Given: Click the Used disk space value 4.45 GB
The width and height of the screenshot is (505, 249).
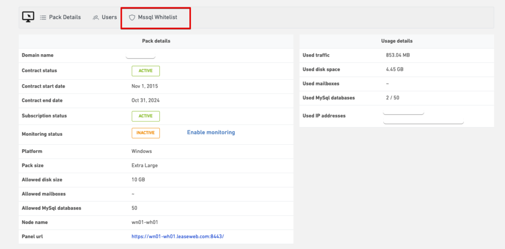Looking at the screenshot, I should tap(395, 69).
